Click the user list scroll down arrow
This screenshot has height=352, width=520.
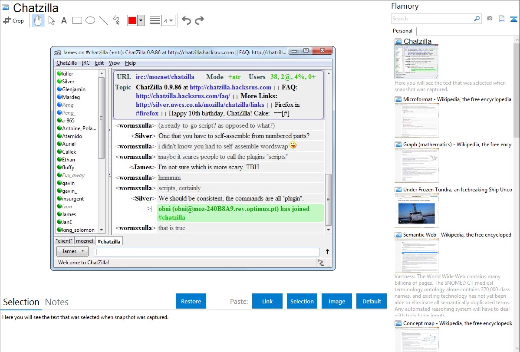point(102,230)
